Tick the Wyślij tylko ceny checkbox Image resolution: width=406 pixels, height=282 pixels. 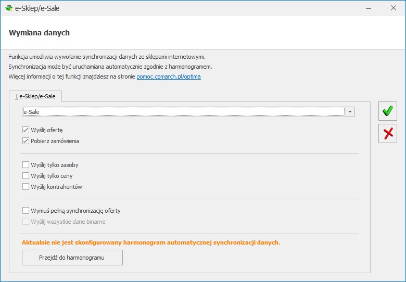[26, 176]
